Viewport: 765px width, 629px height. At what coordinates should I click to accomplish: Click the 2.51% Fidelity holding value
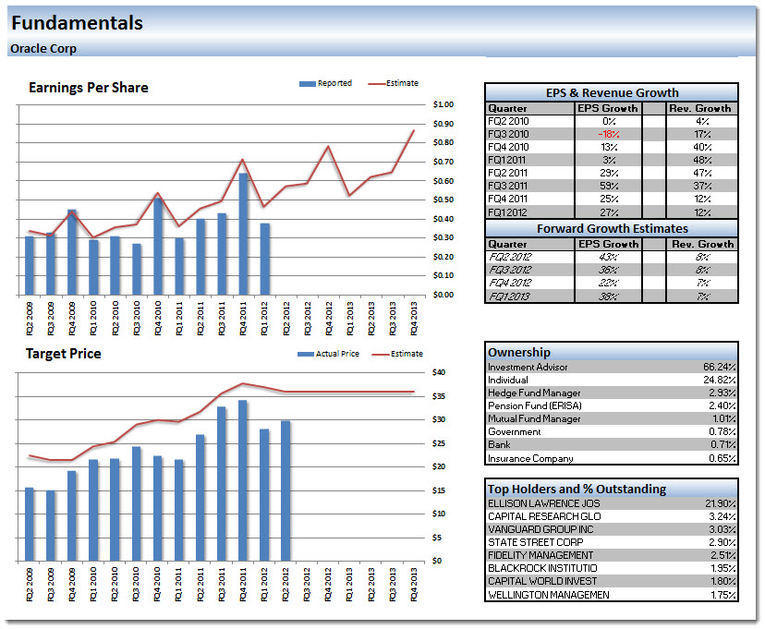click(723, 555)
